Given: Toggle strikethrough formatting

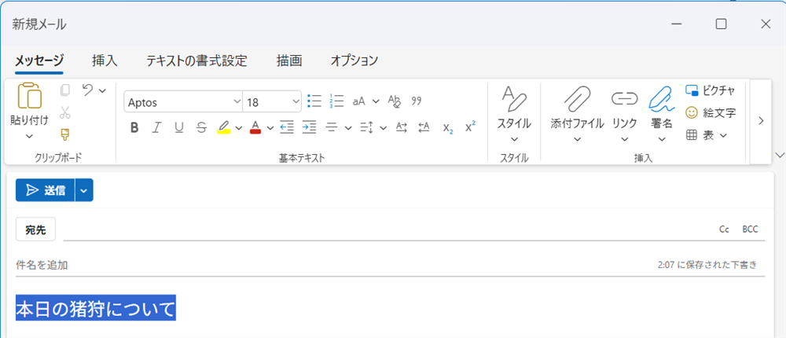Looking at the screenshot, I should pyautogui.click(x=201, y=128).
